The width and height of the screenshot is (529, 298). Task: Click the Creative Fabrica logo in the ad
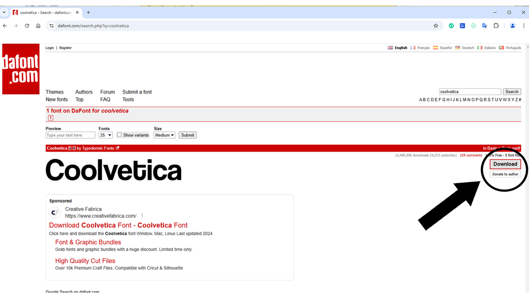pyautogui.click(x=55, y=213)
